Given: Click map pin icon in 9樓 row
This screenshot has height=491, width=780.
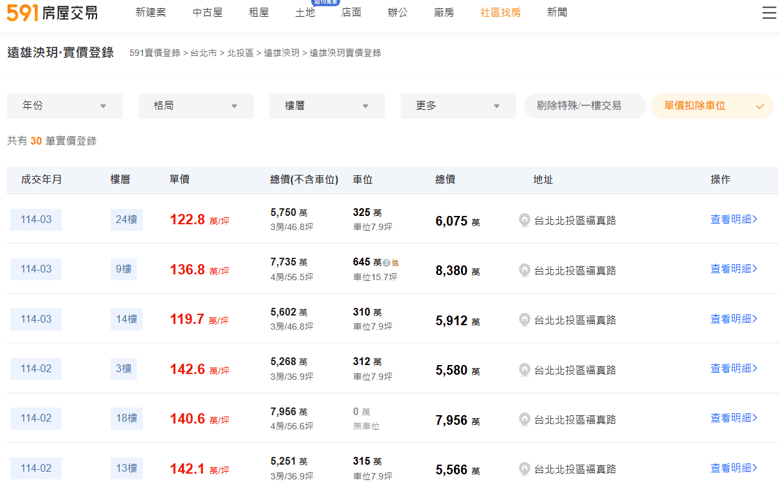Looking at the screenshot, I should pos(525,271).
